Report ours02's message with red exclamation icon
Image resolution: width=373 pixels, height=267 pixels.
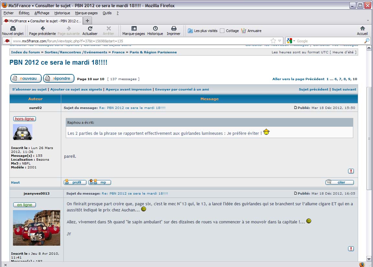pos(351,171)
